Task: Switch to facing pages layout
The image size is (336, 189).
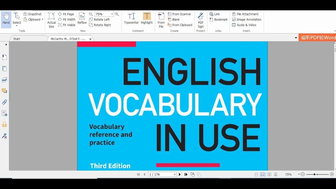Action: click(x=269, y=174)
